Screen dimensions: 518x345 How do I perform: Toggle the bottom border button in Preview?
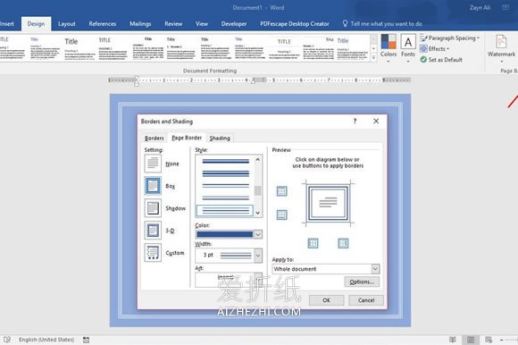coord(282,215)
